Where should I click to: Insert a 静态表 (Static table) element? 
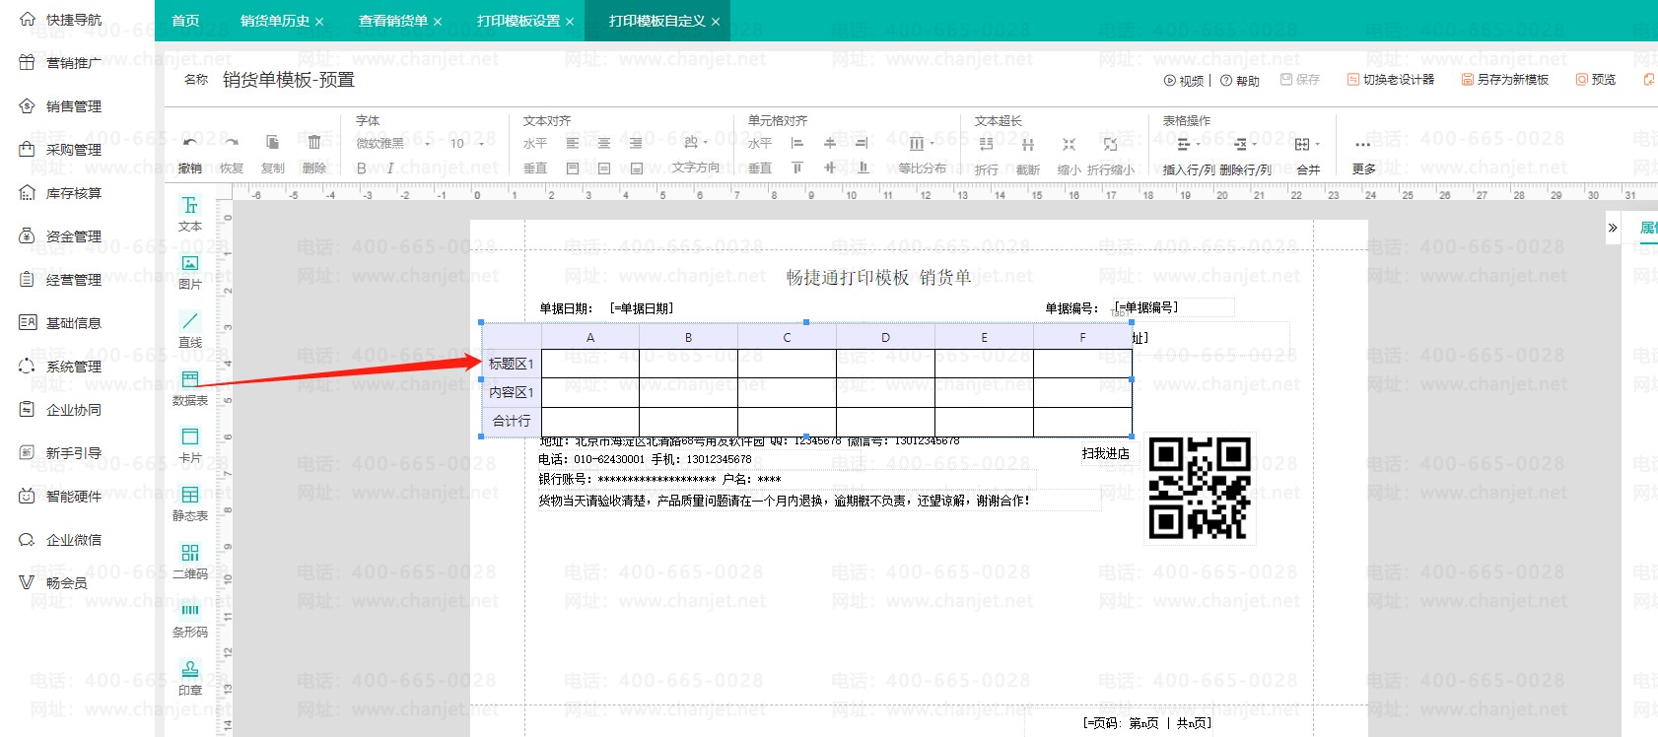[x=190, y=502]
